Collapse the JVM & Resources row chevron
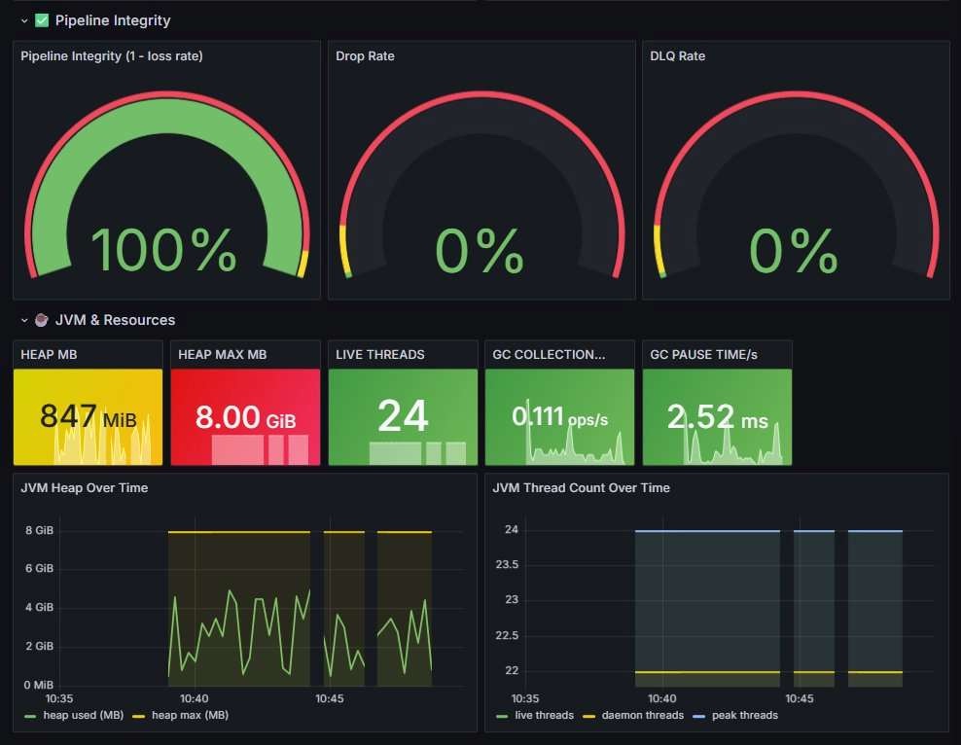Viewport: 961px width, 745px height. (24, 320)
